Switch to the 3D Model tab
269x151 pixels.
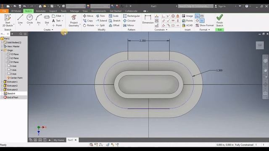pyautogui.click(x=16, y=11)
